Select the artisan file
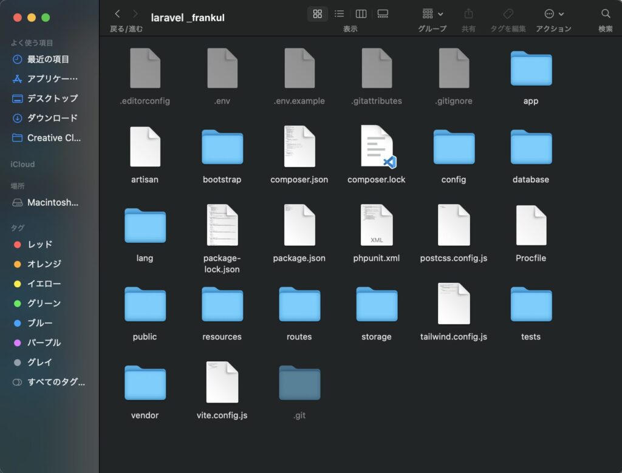 [145, 147]
